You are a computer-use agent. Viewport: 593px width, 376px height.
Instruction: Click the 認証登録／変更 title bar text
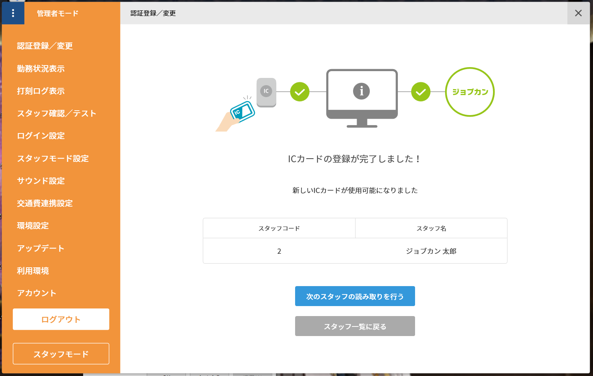pyautogui.click(x=153, y=13)
